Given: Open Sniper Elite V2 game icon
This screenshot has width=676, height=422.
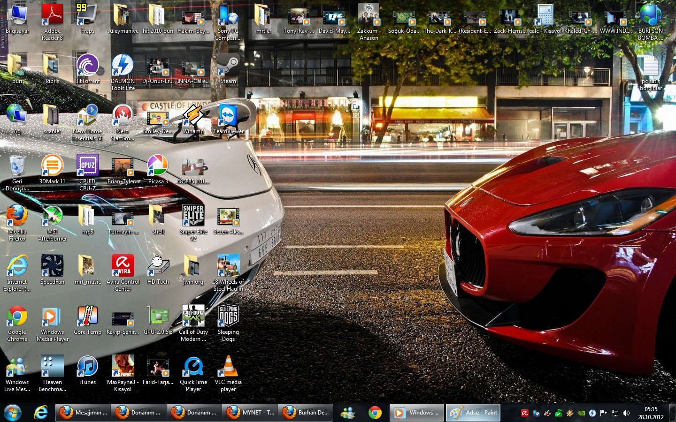Looking at the screenshot, I should pos(193,223).
